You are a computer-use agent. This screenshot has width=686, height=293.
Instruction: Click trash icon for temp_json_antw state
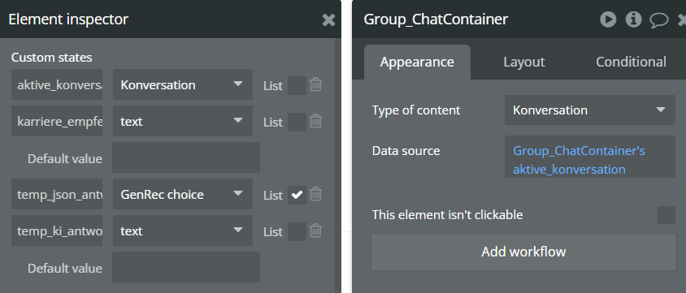[315, 194]
